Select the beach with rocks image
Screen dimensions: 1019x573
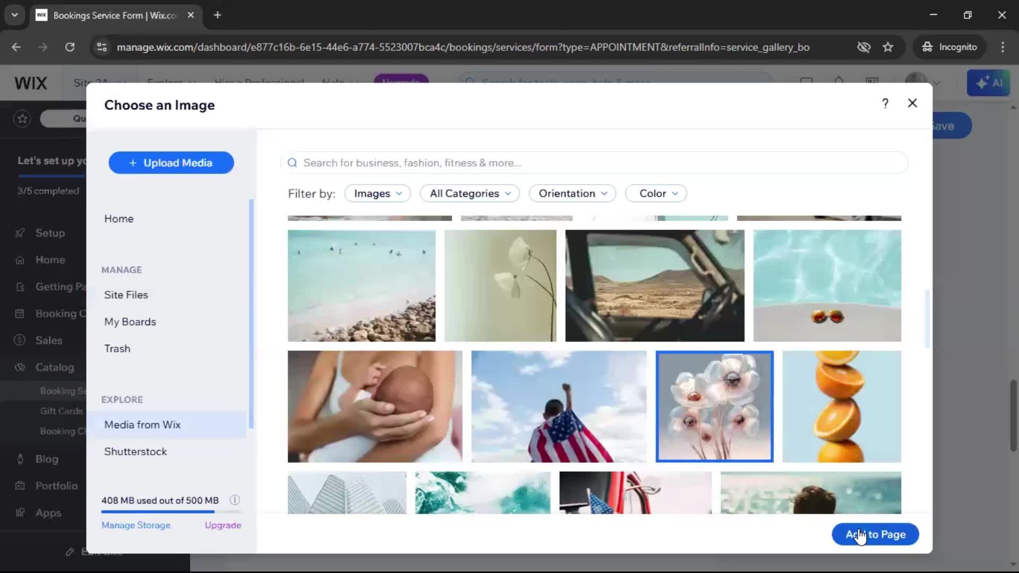click(361, 285)
